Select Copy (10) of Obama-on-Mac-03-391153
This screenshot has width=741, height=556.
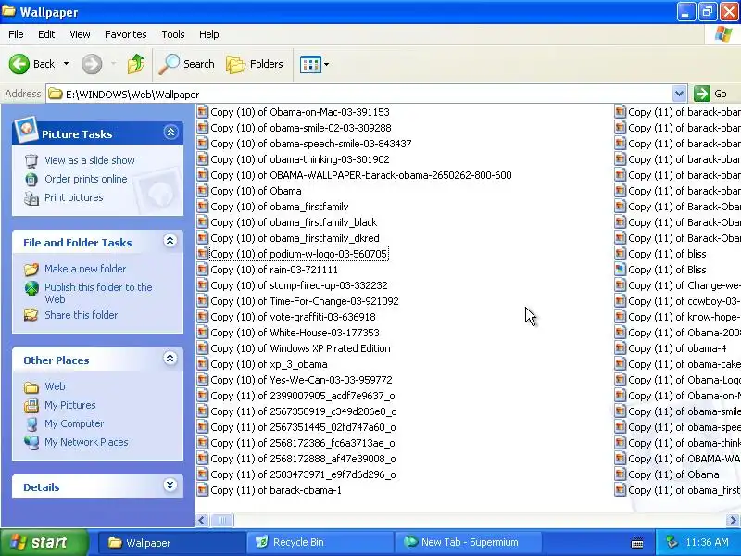pyautogui.click(x=300, y=112)
